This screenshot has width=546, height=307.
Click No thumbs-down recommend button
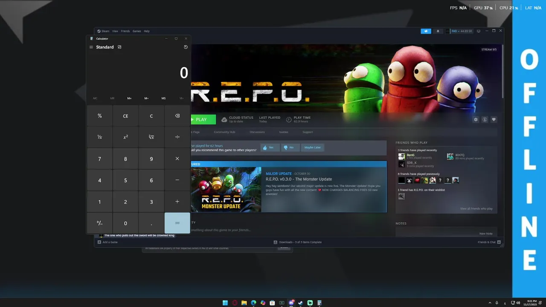tap(290, 148)
